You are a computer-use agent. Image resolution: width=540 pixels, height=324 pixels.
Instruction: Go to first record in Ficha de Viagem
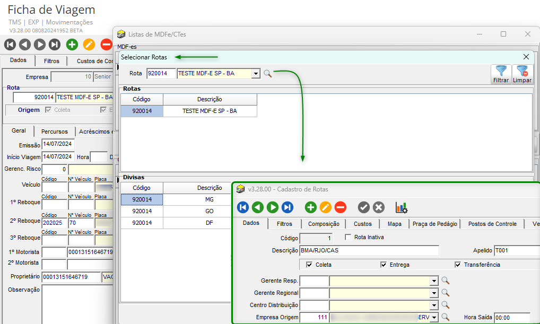(x=10, y=45)
